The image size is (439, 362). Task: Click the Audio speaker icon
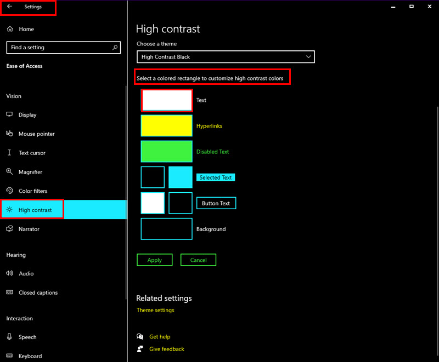[x=9, y=273]
